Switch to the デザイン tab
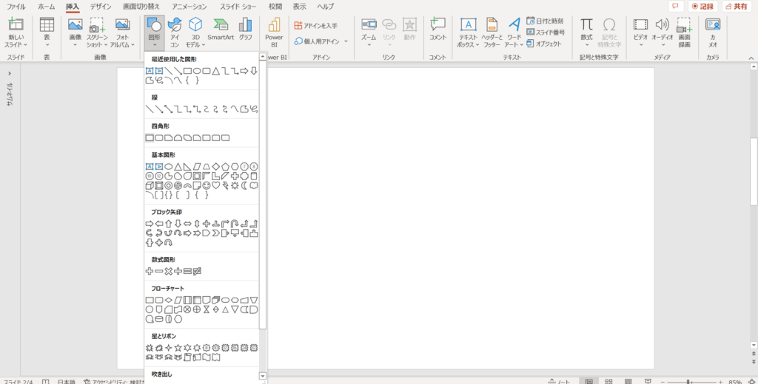This screenshot has width=758, height=384. point(101,7)
